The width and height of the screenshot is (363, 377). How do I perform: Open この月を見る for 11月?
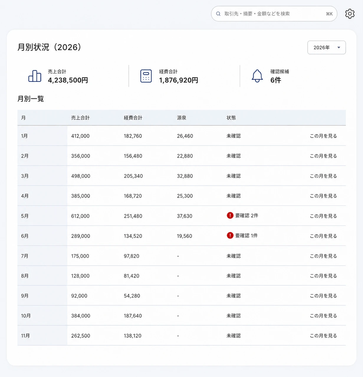323,336
